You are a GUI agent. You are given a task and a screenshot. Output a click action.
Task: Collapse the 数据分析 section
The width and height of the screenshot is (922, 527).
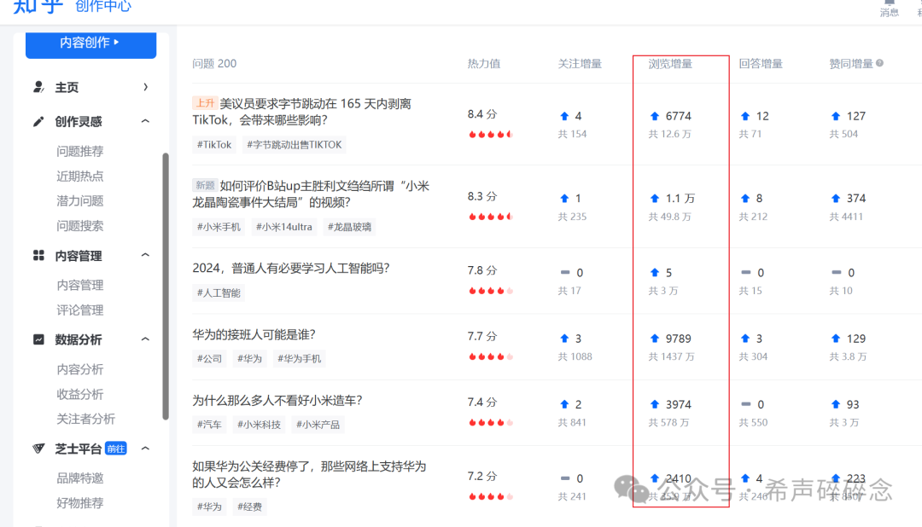[x=147, y=339]
